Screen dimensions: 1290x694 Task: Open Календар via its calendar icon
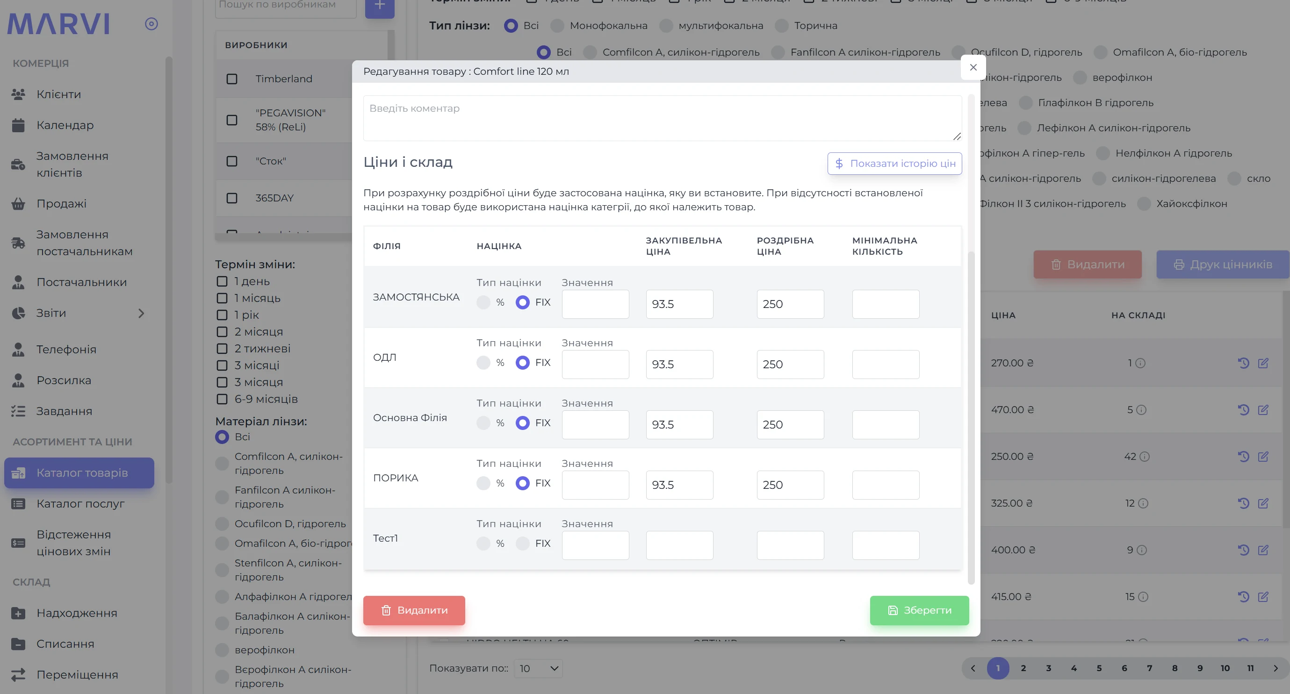tap(18, 125)
